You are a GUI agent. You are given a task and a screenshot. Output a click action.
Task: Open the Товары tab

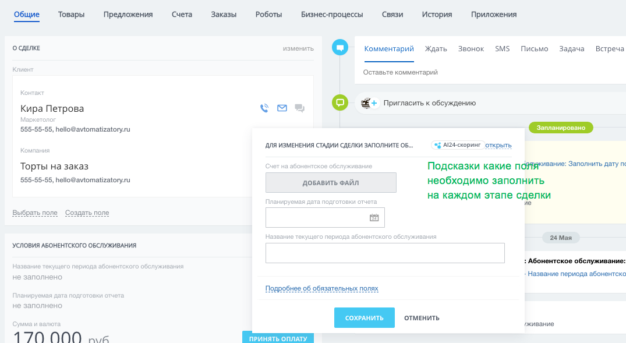(x=71, y=15)
